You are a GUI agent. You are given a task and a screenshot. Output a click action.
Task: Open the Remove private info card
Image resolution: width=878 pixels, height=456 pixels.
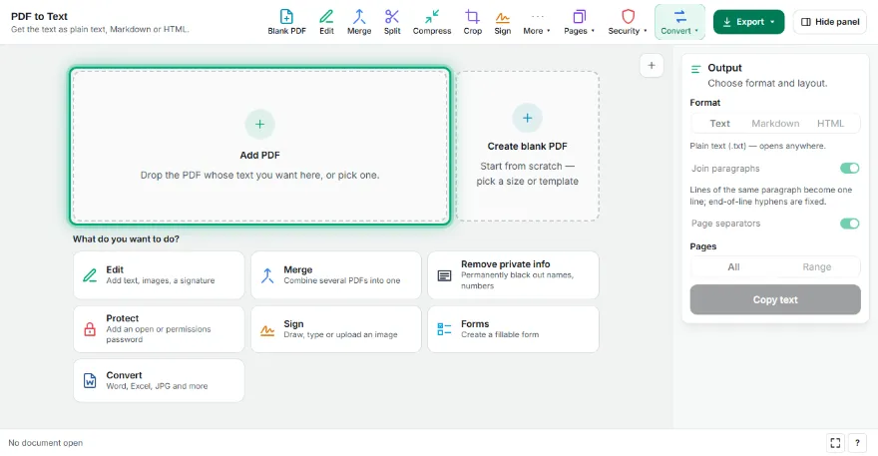(x=513, y=275)
